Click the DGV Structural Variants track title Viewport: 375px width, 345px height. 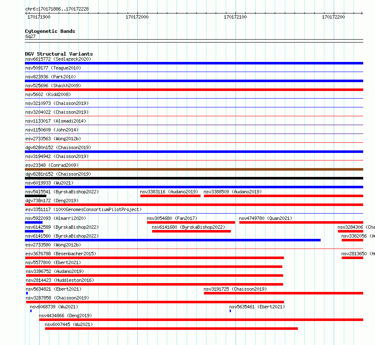coord(59,54)
